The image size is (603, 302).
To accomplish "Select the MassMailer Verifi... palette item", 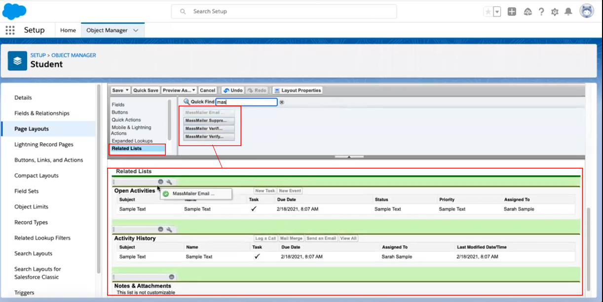I will tap(209, 128).
